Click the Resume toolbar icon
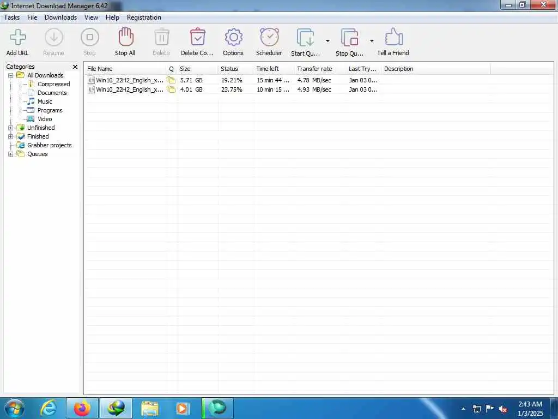The width and height of the screenshot is (558, 419). pos(54,38)
